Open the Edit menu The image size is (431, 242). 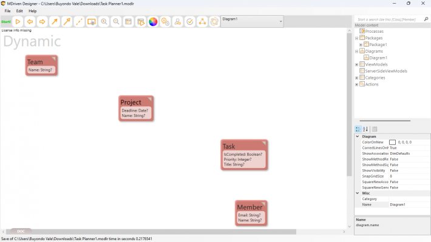[19, 11]
